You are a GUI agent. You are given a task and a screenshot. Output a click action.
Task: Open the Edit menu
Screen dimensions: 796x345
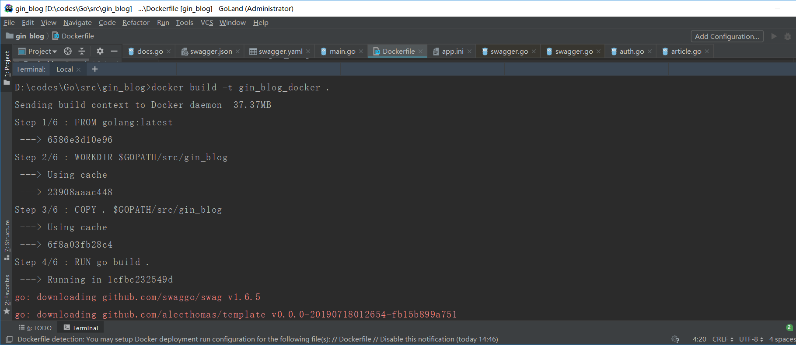pos(28,23)
